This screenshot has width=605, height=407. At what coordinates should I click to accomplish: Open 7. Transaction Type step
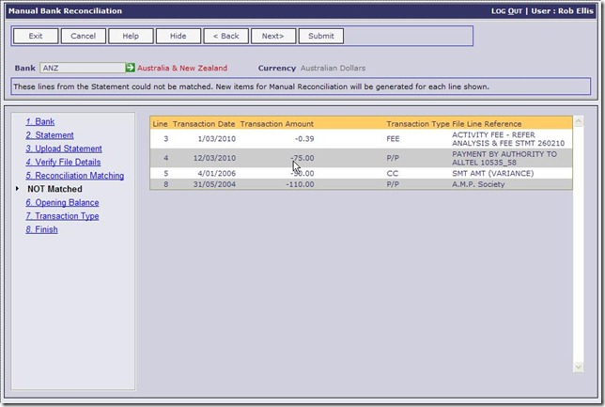[x=62, y=216]
